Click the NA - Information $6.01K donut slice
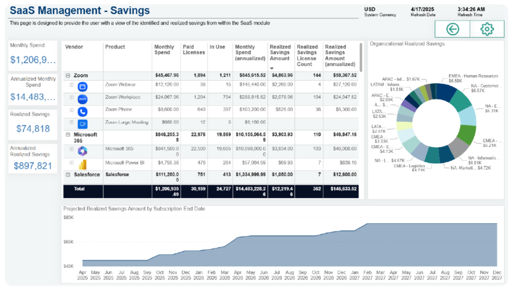The image size is (513, 292). pyautogui.click(x=458, y=149)
